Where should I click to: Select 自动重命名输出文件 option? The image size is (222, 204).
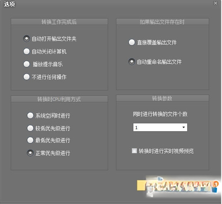coord(132,62)
